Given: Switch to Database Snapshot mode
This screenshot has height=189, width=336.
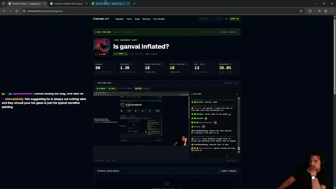Looking at the screenshot, I should [227, 32].
